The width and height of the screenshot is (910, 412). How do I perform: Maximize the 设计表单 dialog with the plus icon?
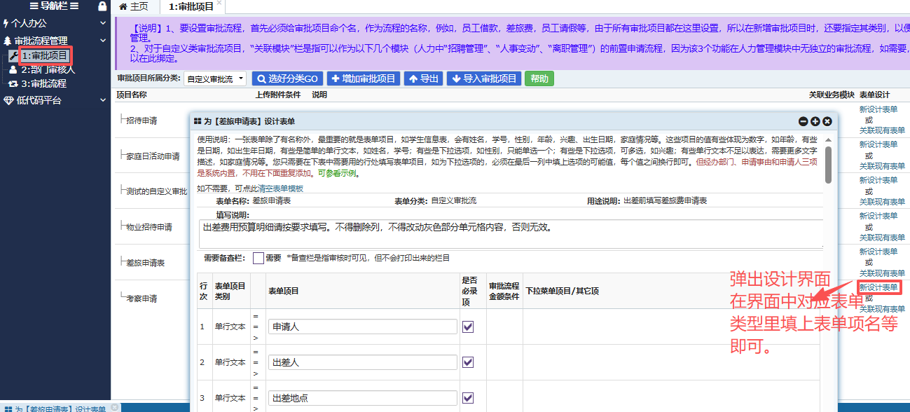(x=815, y=121)
